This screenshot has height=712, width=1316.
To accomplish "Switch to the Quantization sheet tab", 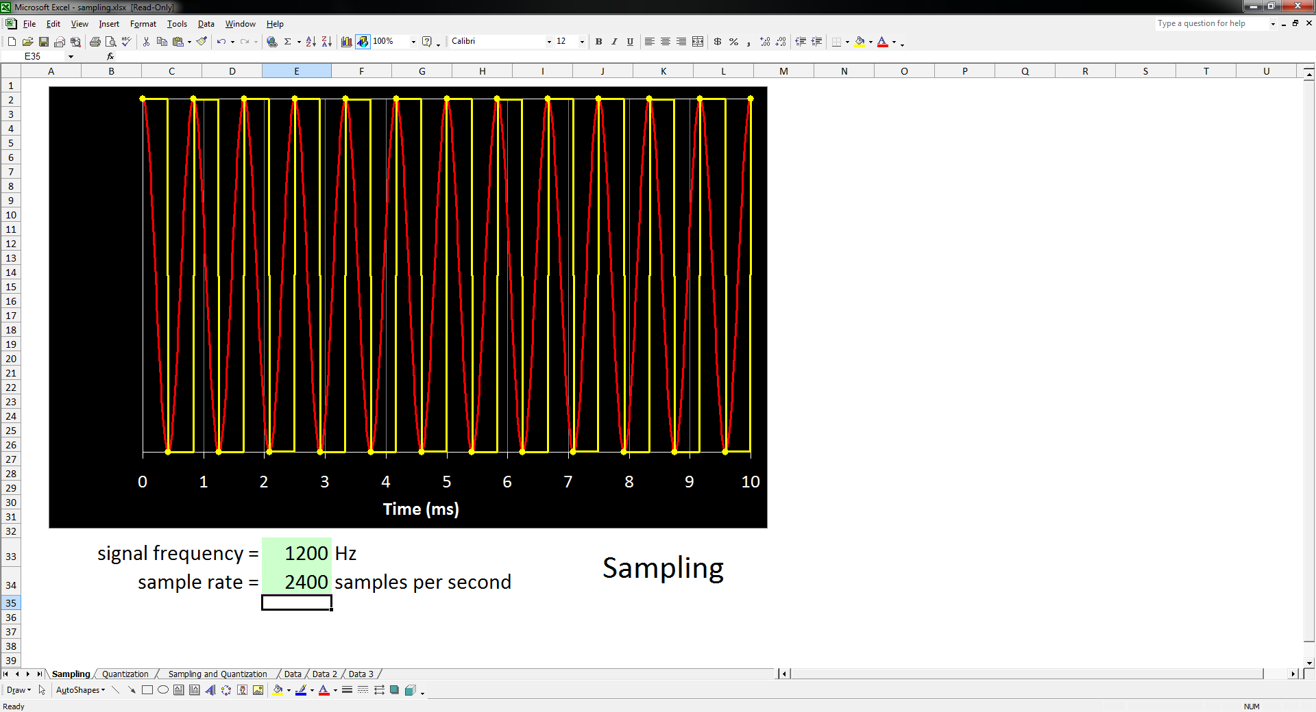I will (125, 674).
